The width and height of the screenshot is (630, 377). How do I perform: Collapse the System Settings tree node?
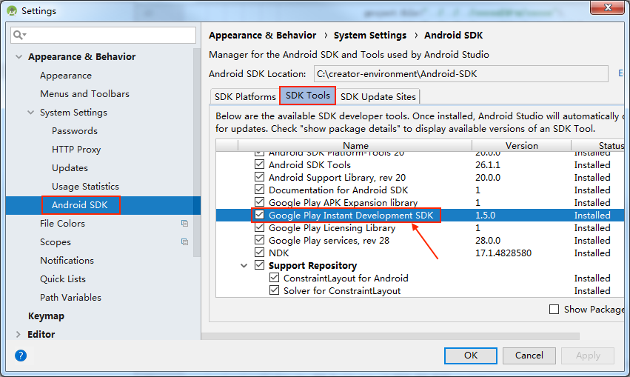click(x=30, y=113)
